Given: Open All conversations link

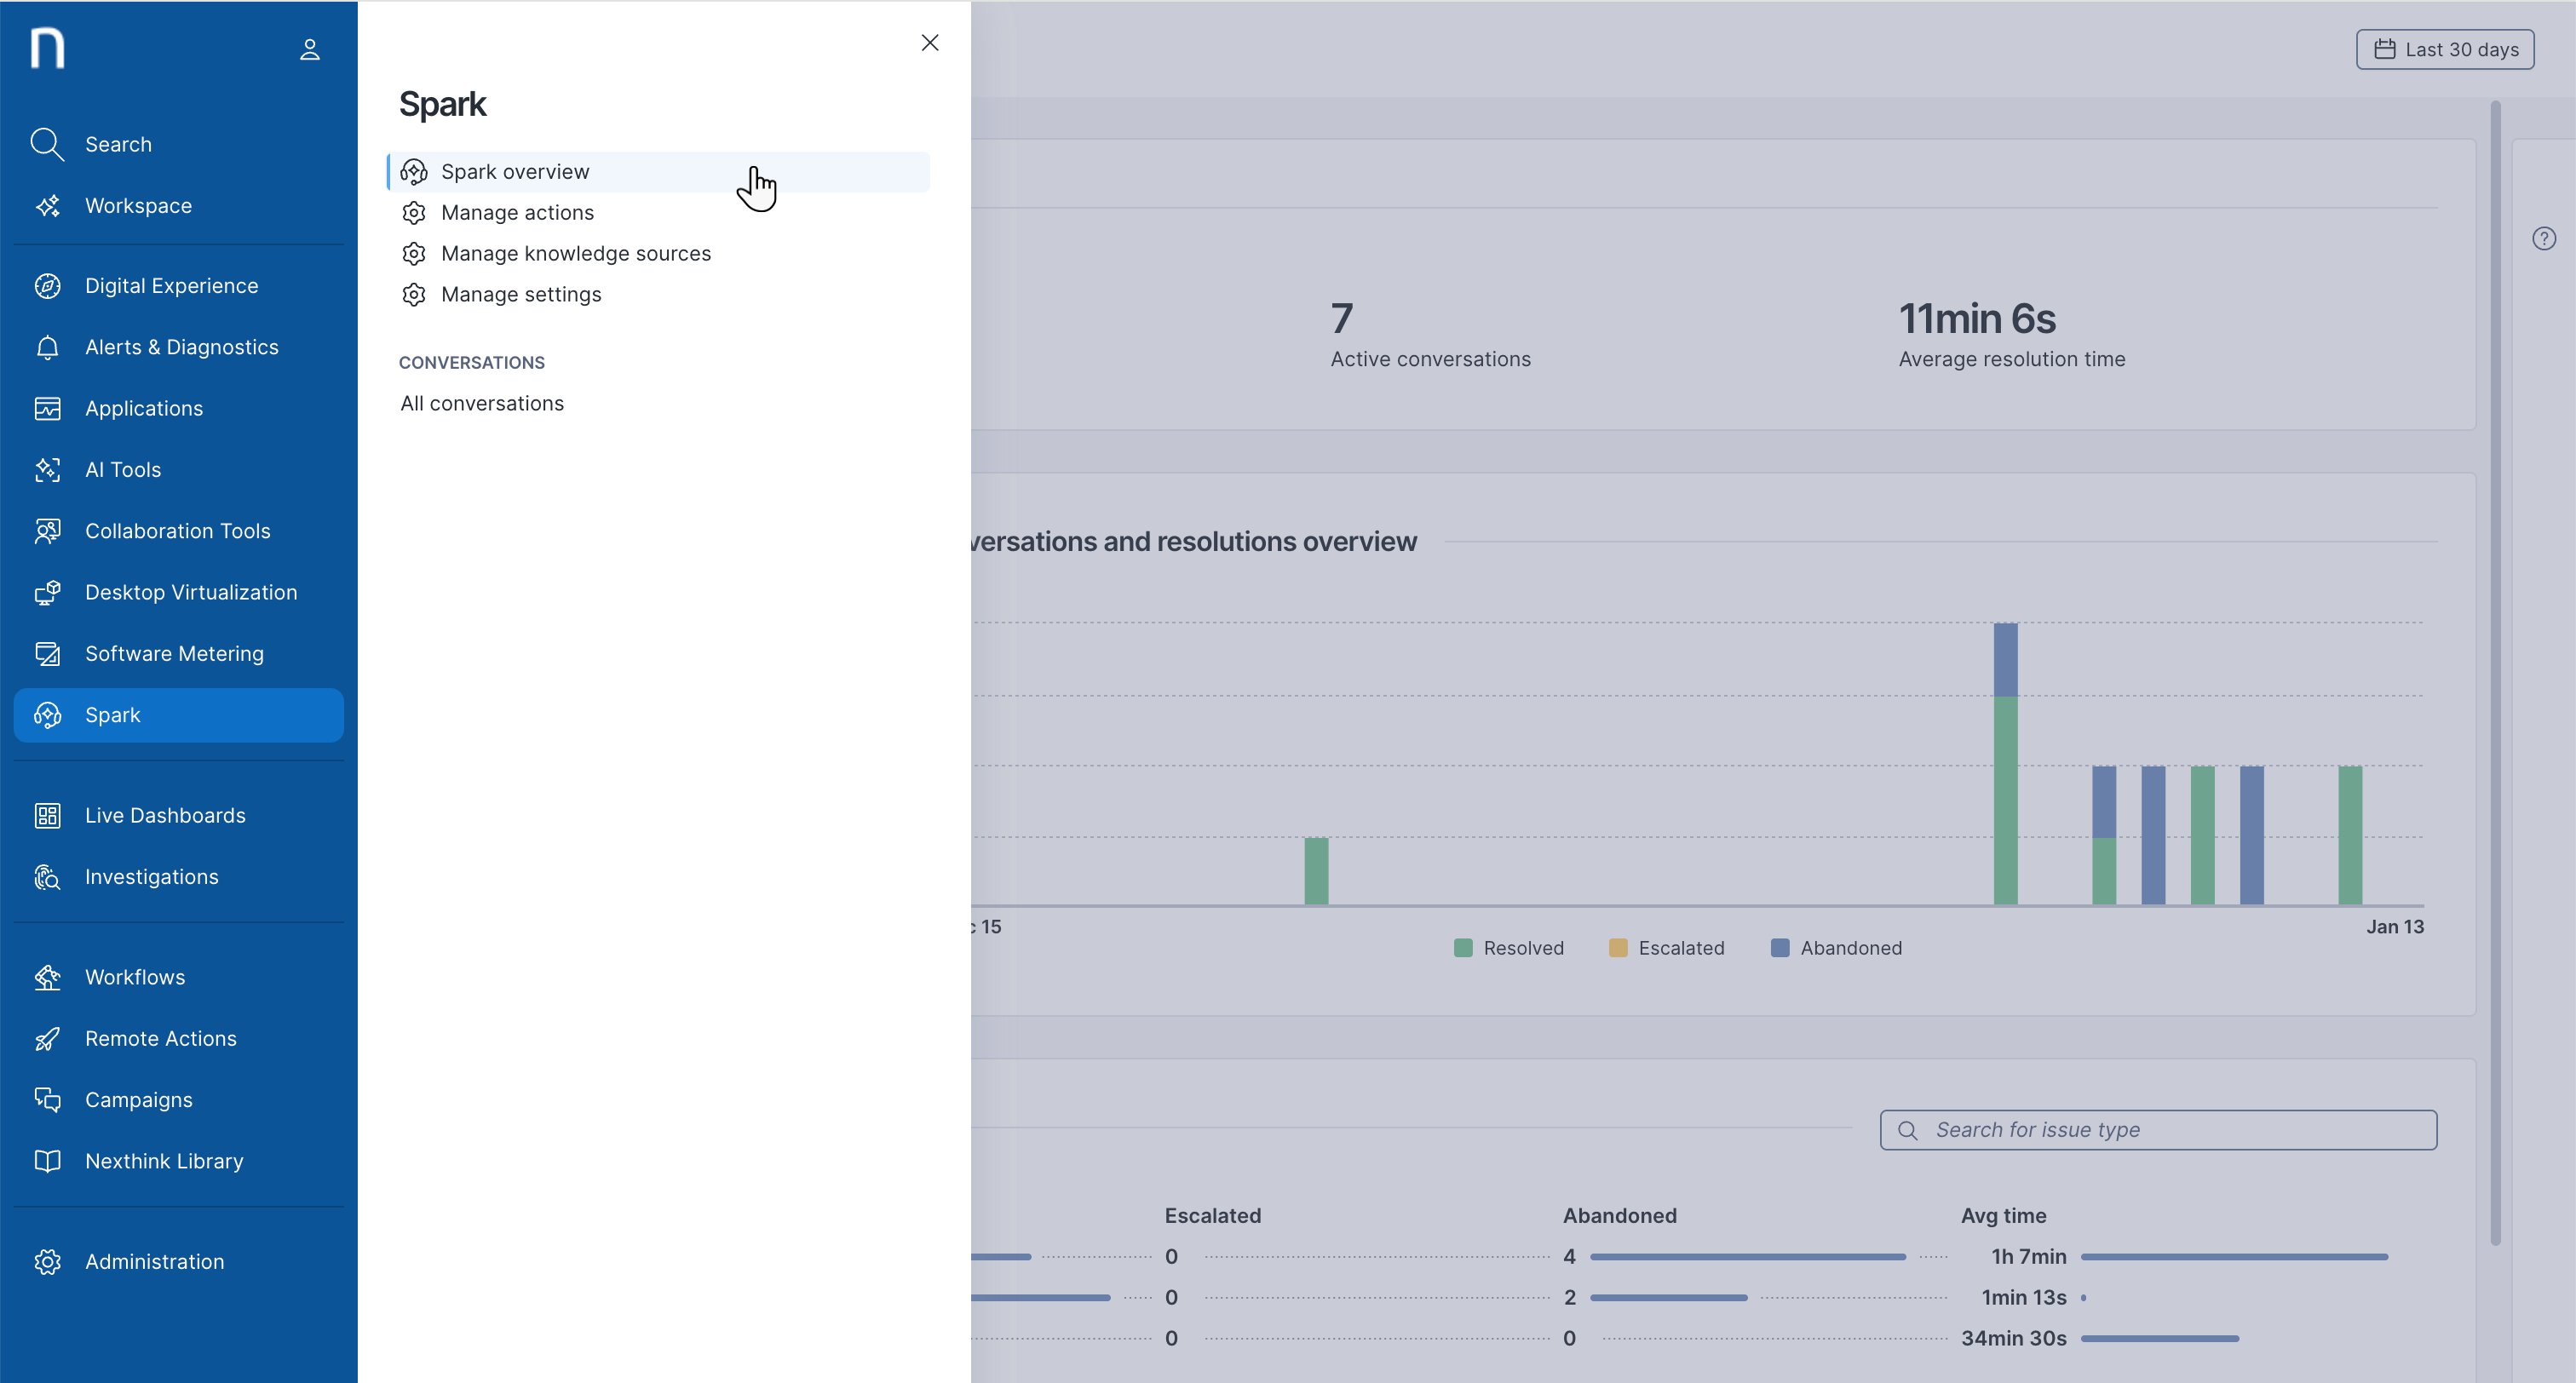Looking at the screenshot, I should (482, 403).
